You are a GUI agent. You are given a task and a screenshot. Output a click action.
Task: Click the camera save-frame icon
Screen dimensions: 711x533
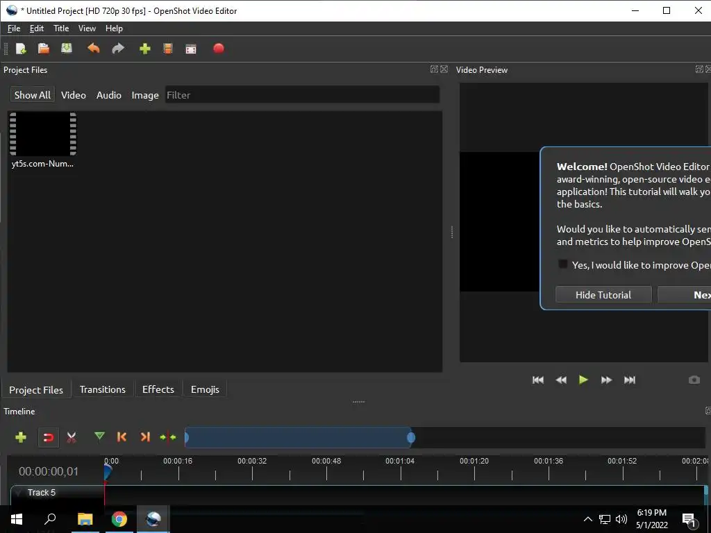coord(694,380)
